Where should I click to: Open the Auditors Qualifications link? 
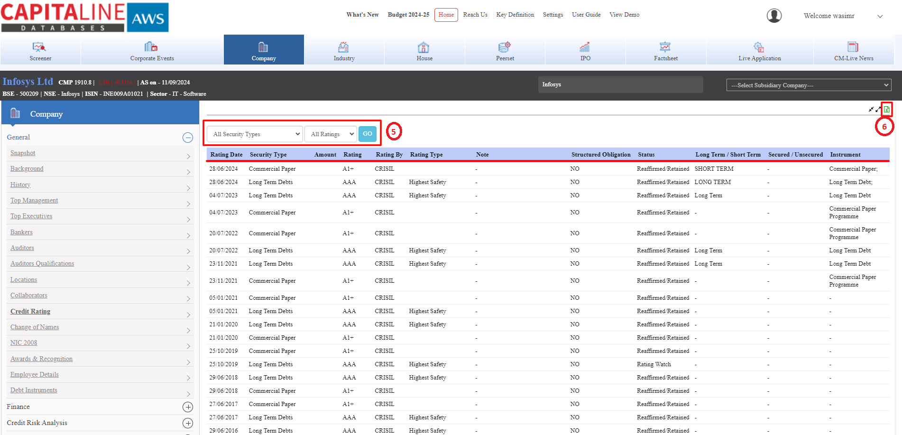42,263
